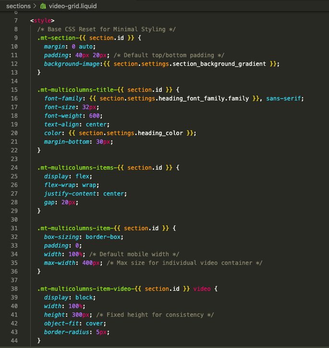
Task: Click closing brace on line 44
Action: click(x=39, y=340)
